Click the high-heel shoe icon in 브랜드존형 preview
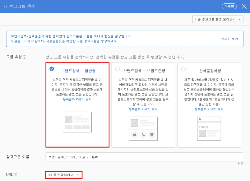 (143, 135)
